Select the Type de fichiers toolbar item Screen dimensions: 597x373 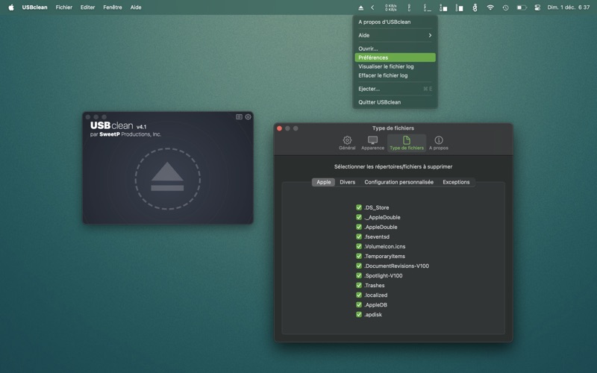(x=407, y=143)
